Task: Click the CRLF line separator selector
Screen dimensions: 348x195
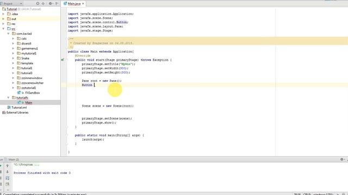Action: pos(307,194)
